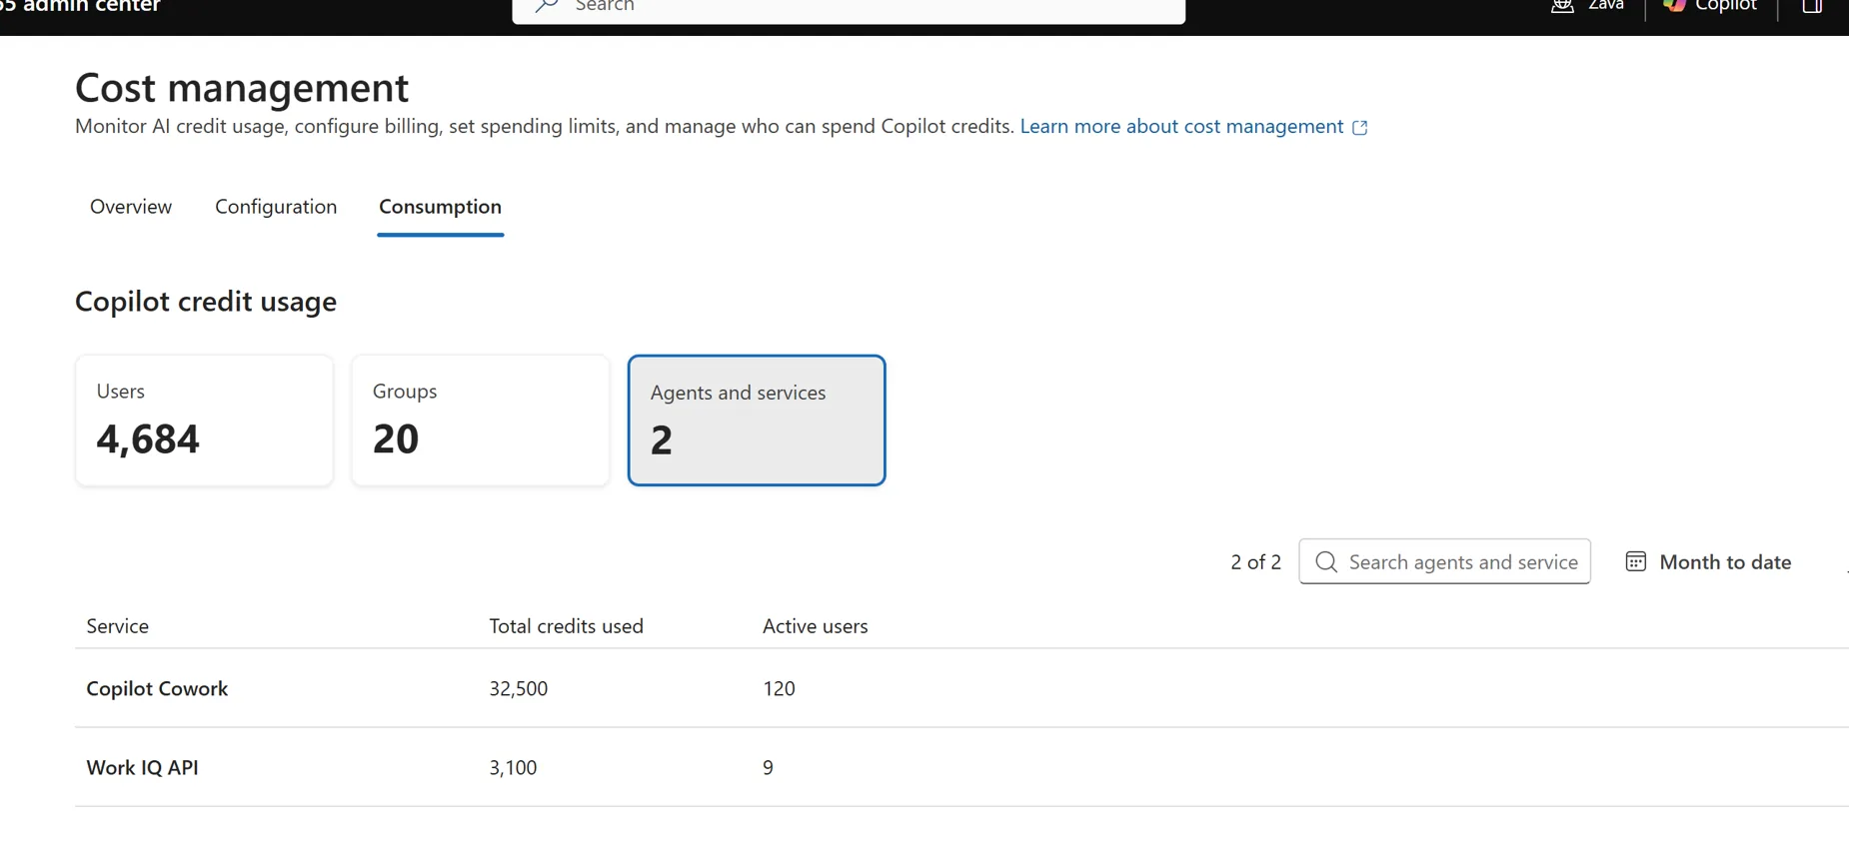1849x858 pixels.
Task: Click calendar icon beside Month to date
Action: tap(1636, 561)
